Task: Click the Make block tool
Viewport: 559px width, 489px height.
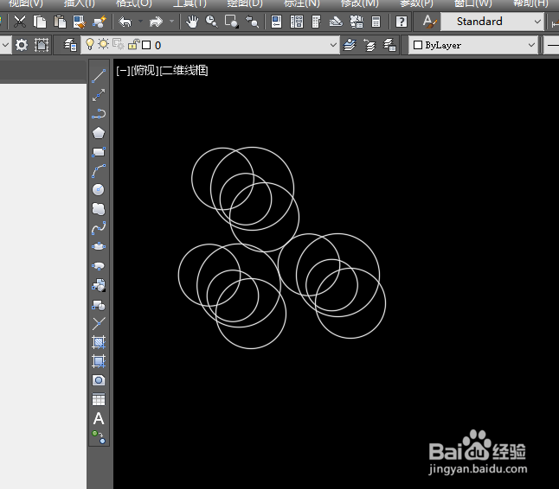Action: pyautogui.click(x=99, y=305)
